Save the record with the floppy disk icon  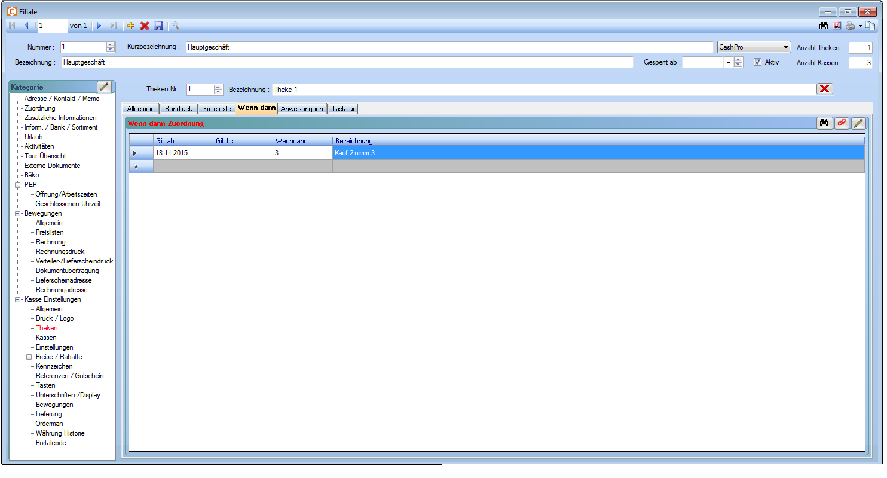tap(158, 26)
